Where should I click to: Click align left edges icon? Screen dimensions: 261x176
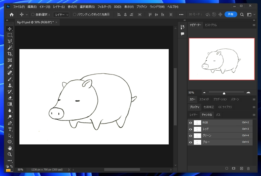119,15
